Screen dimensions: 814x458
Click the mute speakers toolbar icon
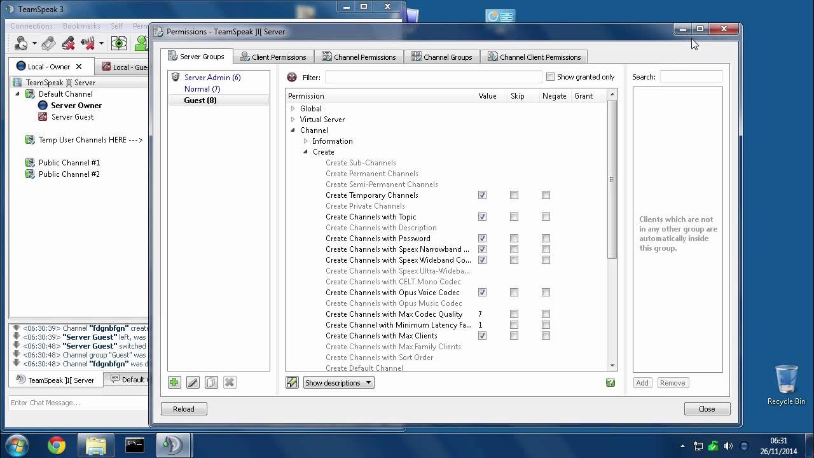88,43
